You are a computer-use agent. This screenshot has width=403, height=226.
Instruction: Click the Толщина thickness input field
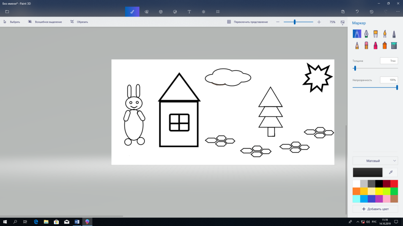click(x=389, y=61)
